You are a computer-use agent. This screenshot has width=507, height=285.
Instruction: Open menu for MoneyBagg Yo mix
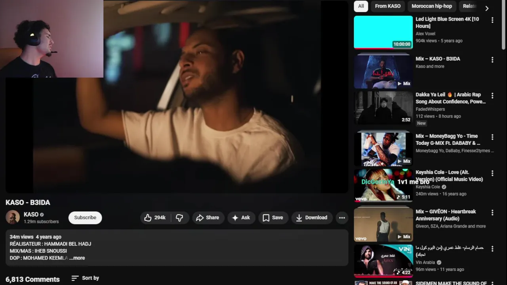coord(492,137)
